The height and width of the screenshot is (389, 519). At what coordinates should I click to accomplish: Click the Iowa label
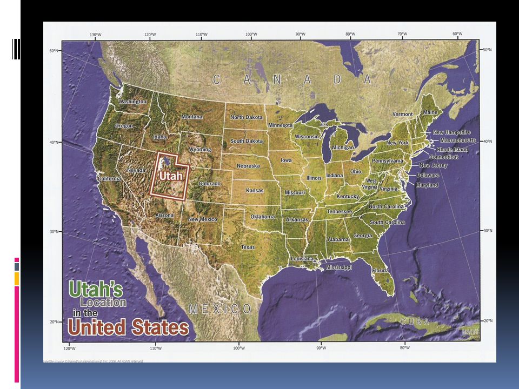287,160
